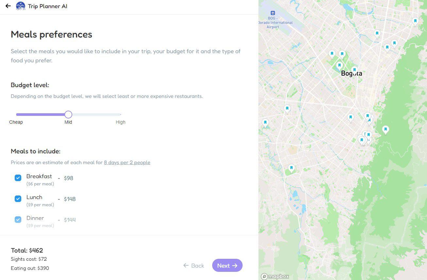Click the back arrow in the header

click(8, 6)
